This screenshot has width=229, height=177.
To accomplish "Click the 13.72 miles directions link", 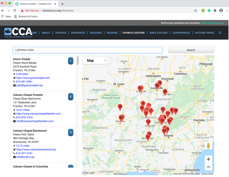I will pos(23,146).
